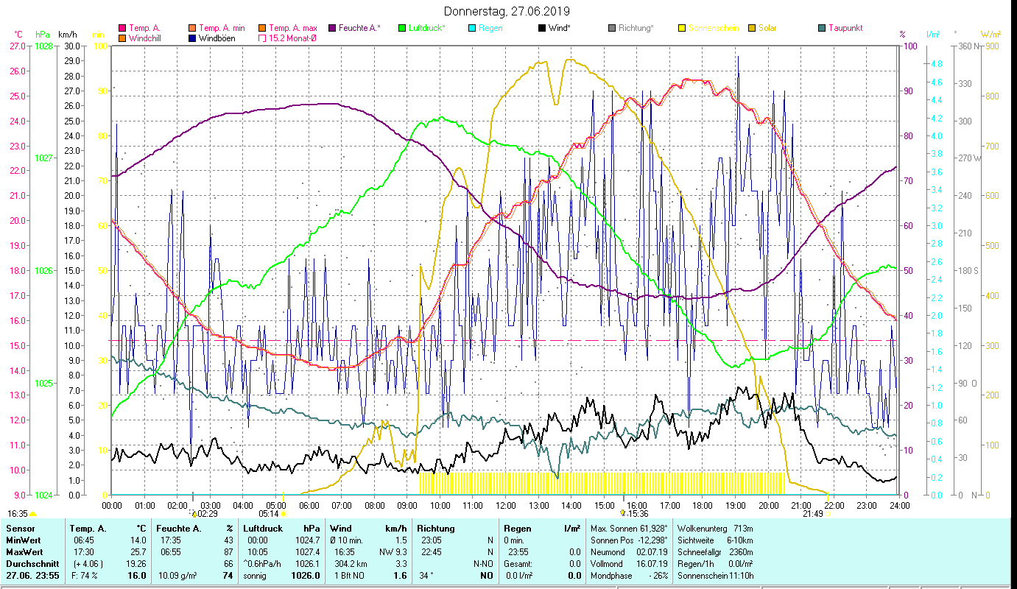Click the gold Solar legend swatch

click(752, 28)
